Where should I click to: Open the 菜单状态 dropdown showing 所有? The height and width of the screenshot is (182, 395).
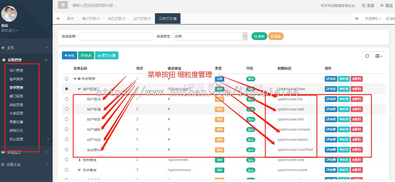pos(211,36)
